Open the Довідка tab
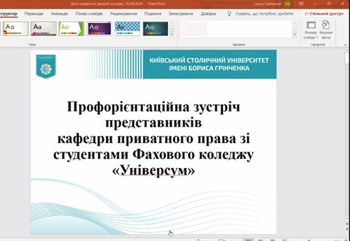350x241 pixels. pyautogui.click(x=208, y=13)
